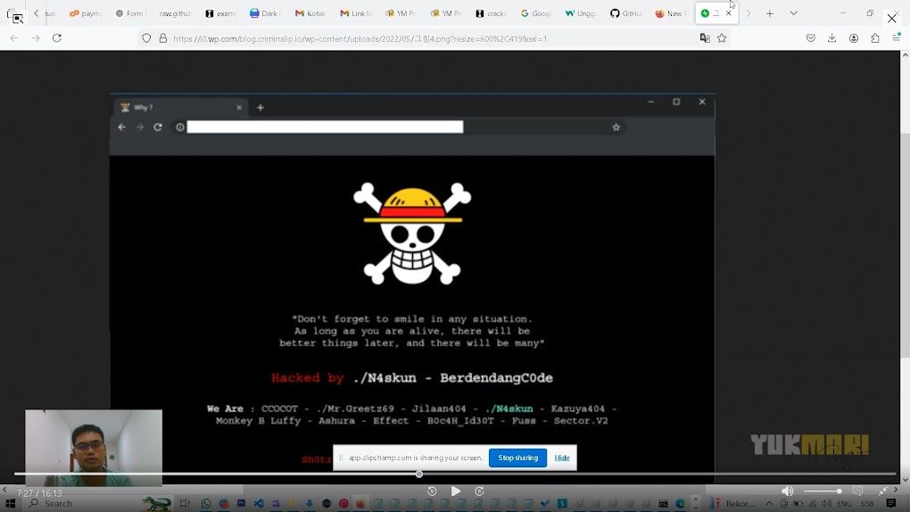Toggle fullscreen video mode
This screenshot has width=910, height=512.
click(x=882, y=491)
